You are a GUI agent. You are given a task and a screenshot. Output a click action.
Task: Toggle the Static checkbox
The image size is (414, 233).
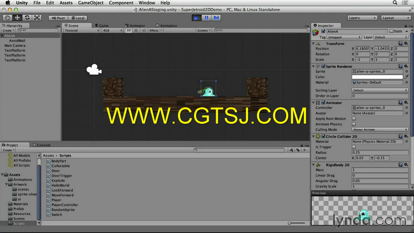tap(391, 31)
